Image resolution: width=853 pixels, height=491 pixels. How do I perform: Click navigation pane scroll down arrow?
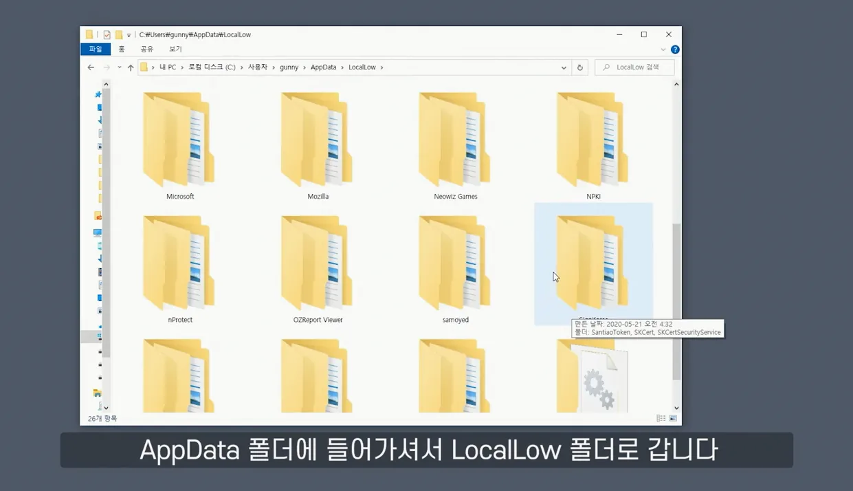[x=106, y=408]
